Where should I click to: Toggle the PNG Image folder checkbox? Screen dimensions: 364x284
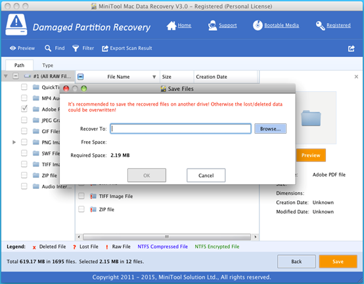pos(24,142)
